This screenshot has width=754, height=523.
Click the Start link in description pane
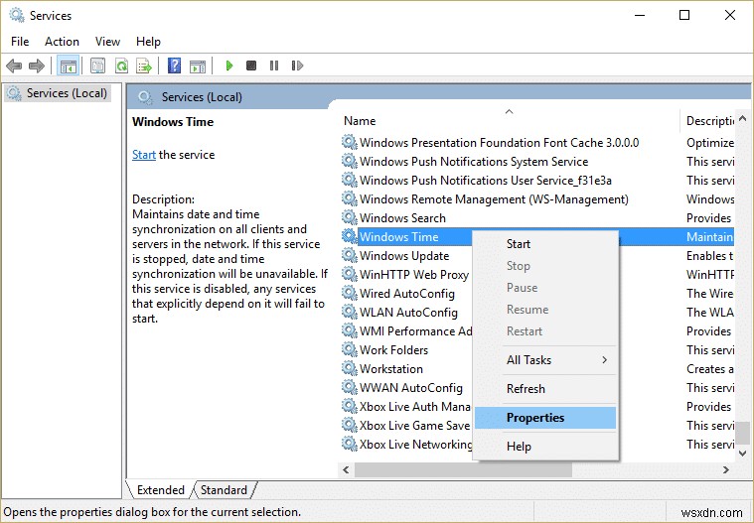[x=144, y=155]
